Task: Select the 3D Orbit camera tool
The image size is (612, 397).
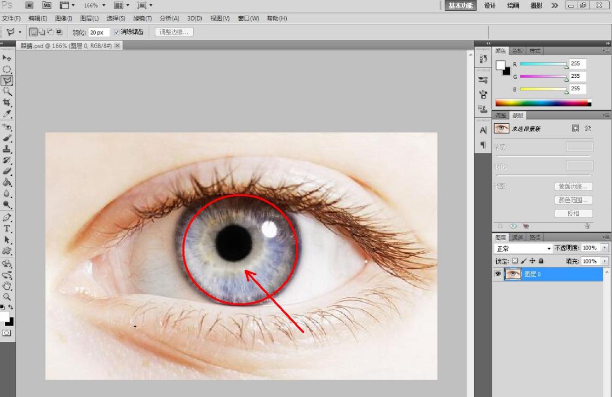Action: (6, 275)
